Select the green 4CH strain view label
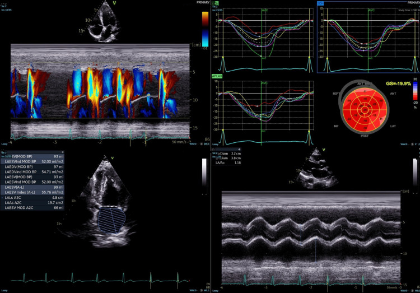The width and height of the screenshot is (420, 293). tap(215, 3)
